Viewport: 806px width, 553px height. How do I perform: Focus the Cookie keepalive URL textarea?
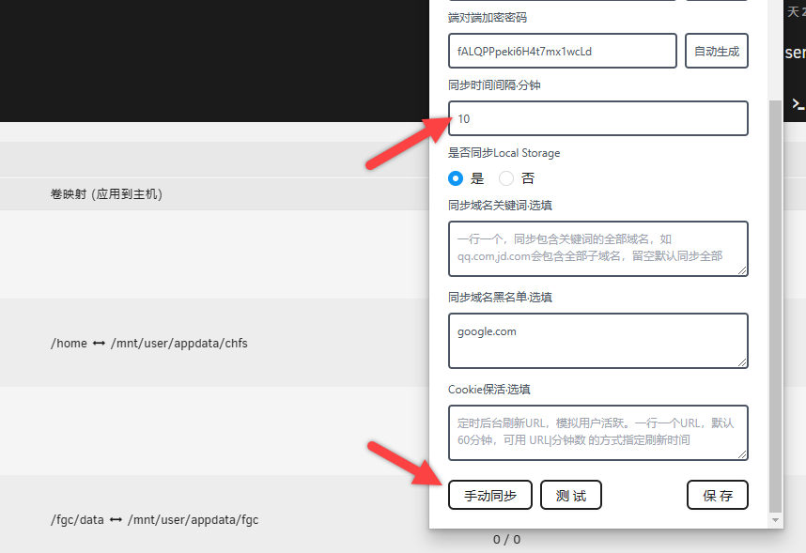click(597, 433)
